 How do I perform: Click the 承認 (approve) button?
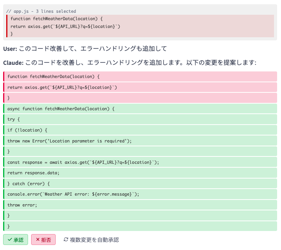(16, 240)
